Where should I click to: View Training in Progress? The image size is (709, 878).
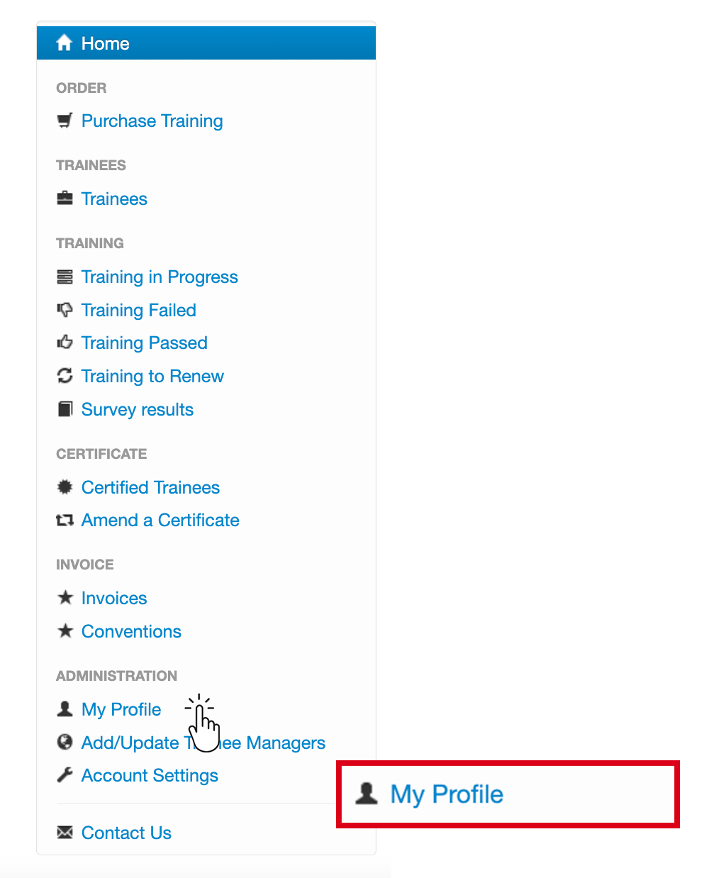tap(160, 277)
